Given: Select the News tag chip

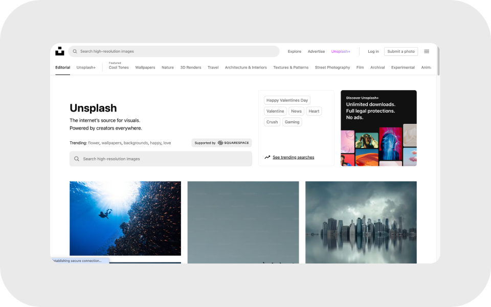Looking at the screenshot, I should coord(296,111).
